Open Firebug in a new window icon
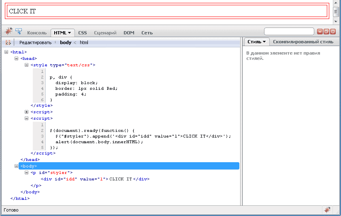 pyautogui.click(x=326, y=32)
